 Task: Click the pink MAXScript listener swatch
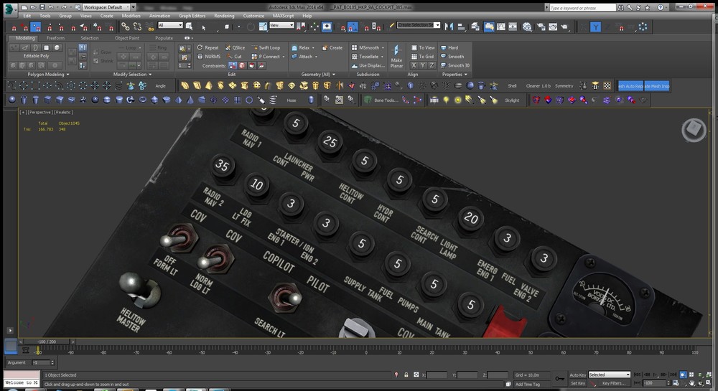click(x=22, y=374)
